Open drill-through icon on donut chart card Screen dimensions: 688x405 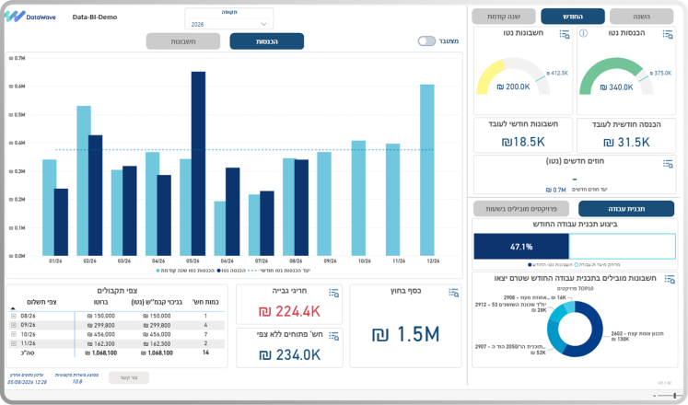click(x=670, y=279)
